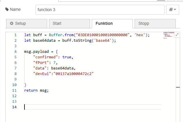Click empty line 14 in the editor

pos(87,107)
